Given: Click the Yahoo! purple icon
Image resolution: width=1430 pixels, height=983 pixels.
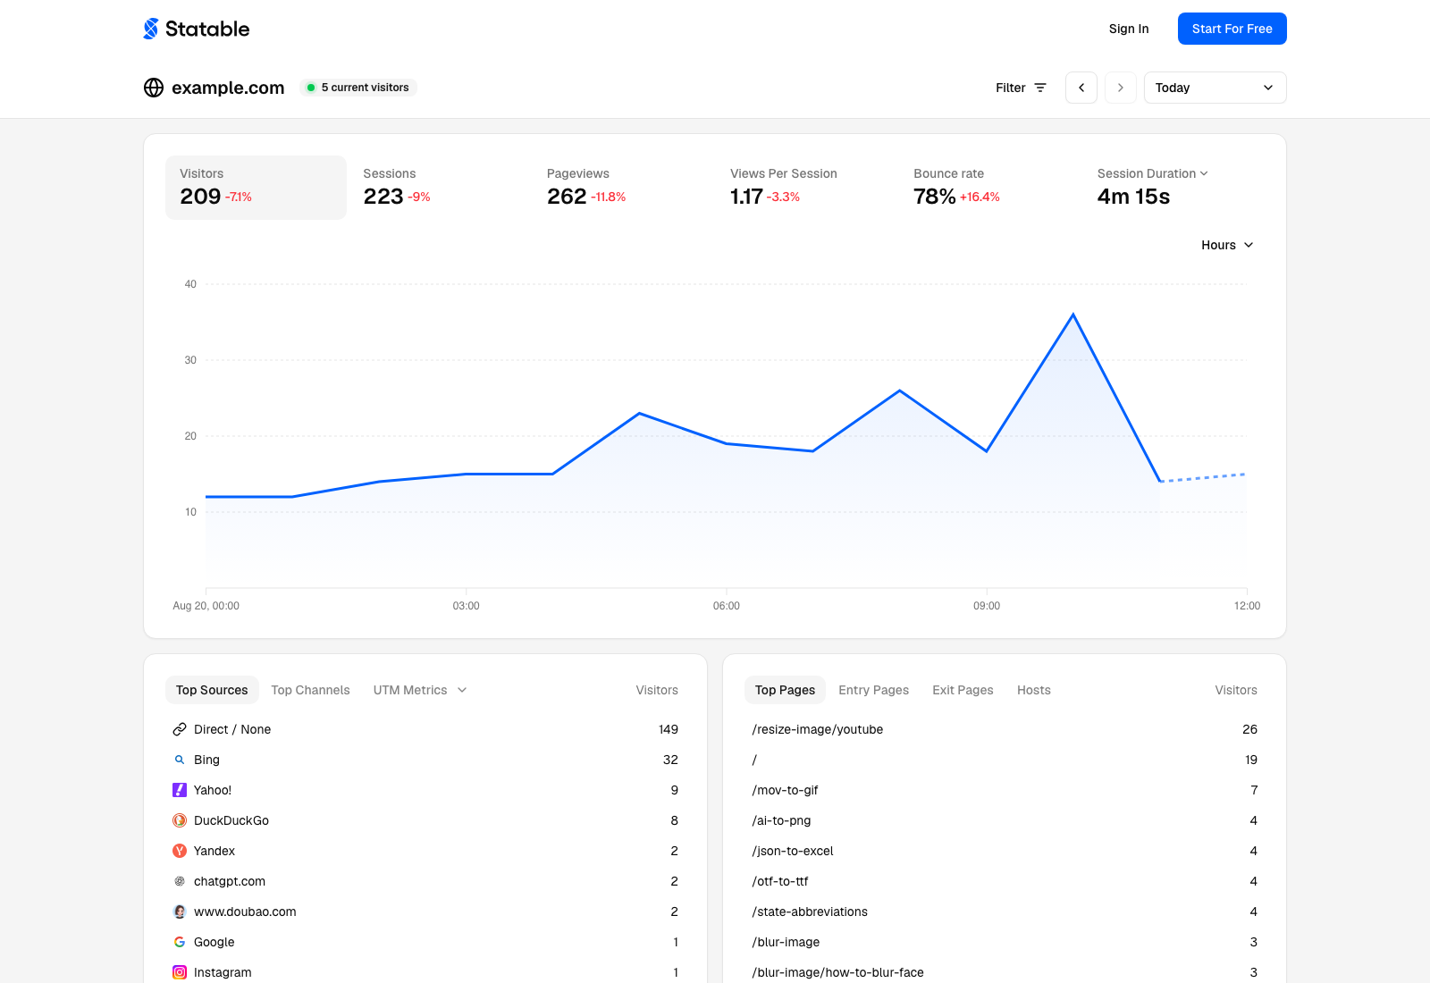Looking at the screenshot, I should coord(180,790).
